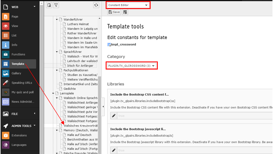Click the Walisisch - Wort für Wort page
Viewport: 273px width, 154px height.
click(82, 56)
